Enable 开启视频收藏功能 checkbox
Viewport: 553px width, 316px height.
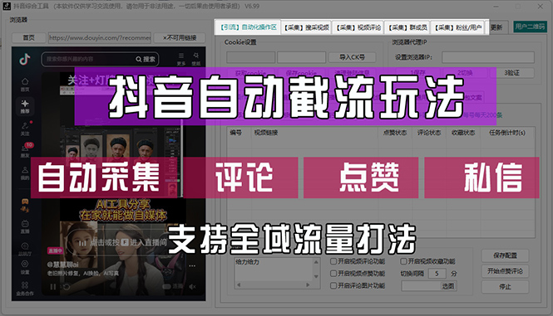coord(403,261)
